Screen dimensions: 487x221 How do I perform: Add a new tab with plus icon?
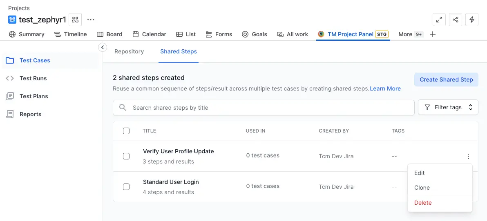[433, 34]
